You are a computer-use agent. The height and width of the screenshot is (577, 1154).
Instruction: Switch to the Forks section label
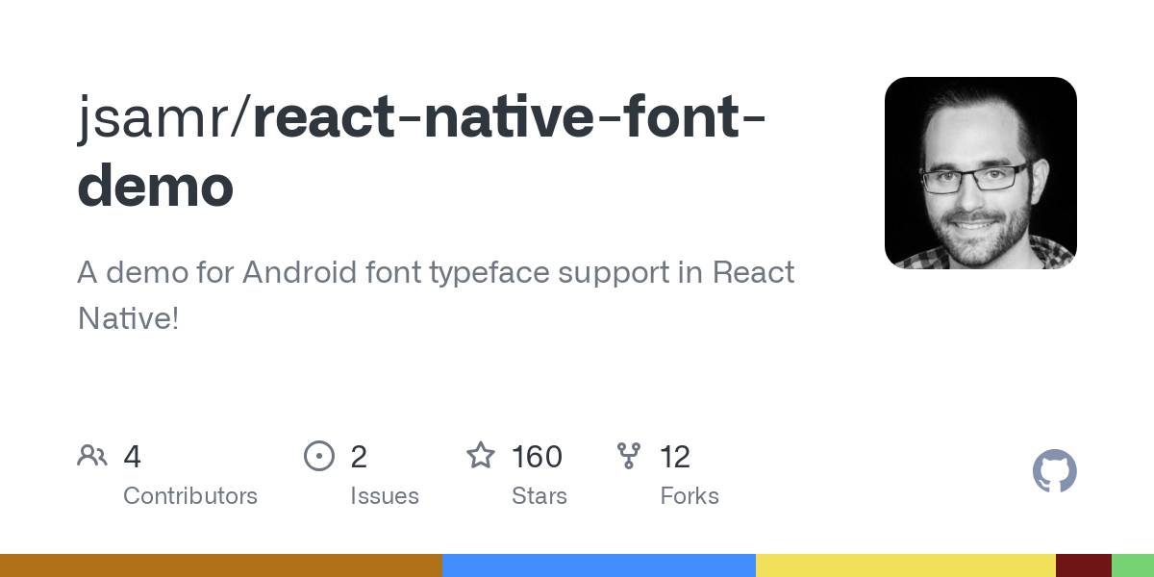coord(690,496)
